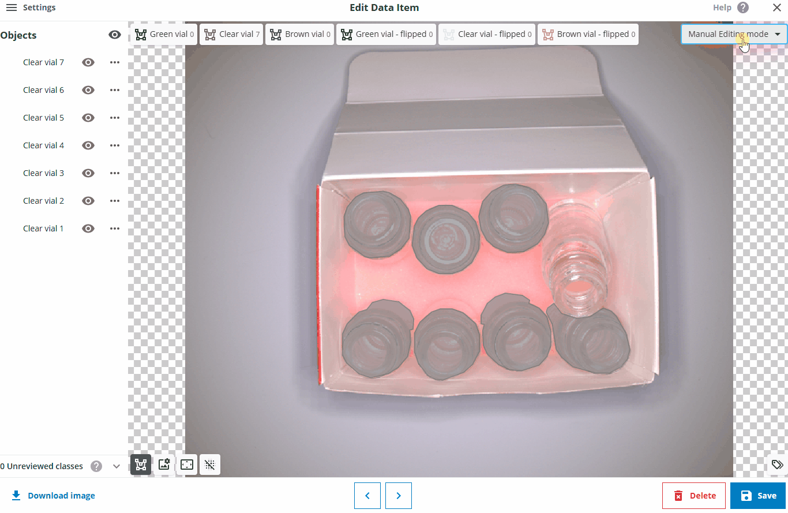This screenshot has height=513, width=788.
Task: Open options menu for Clear vial 7
Action: [x=115, y=62]
